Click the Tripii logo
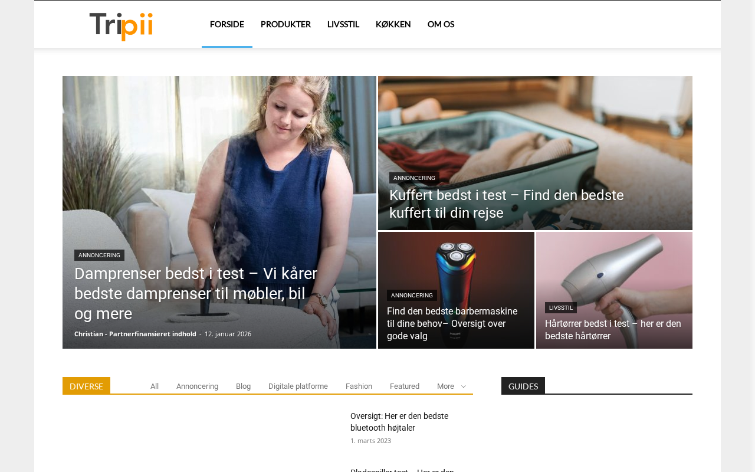 [121, 27]
